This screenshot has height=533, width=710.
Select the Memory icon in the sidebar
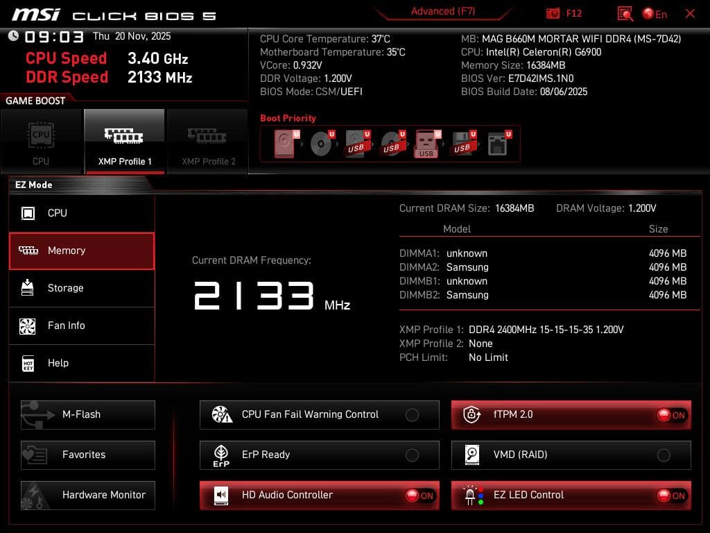[x=29, y=251]
